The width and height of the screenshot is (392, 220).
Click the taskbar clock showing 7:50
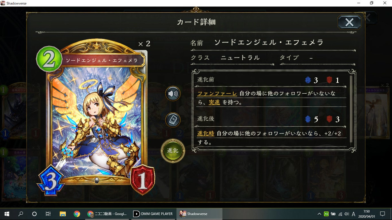367,214
